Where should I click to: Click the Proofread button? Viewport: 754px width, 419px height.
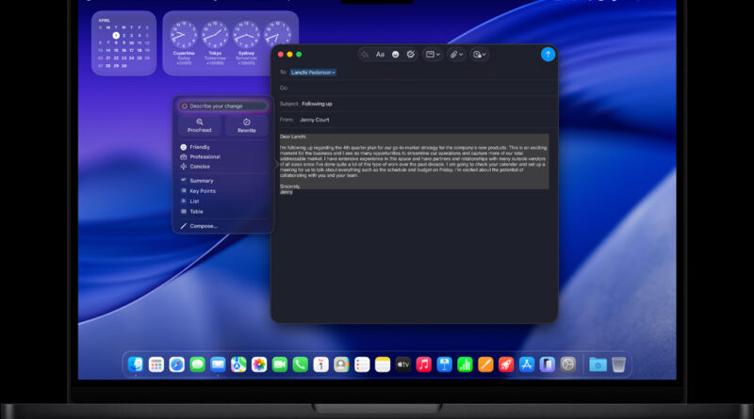point(199,125)
